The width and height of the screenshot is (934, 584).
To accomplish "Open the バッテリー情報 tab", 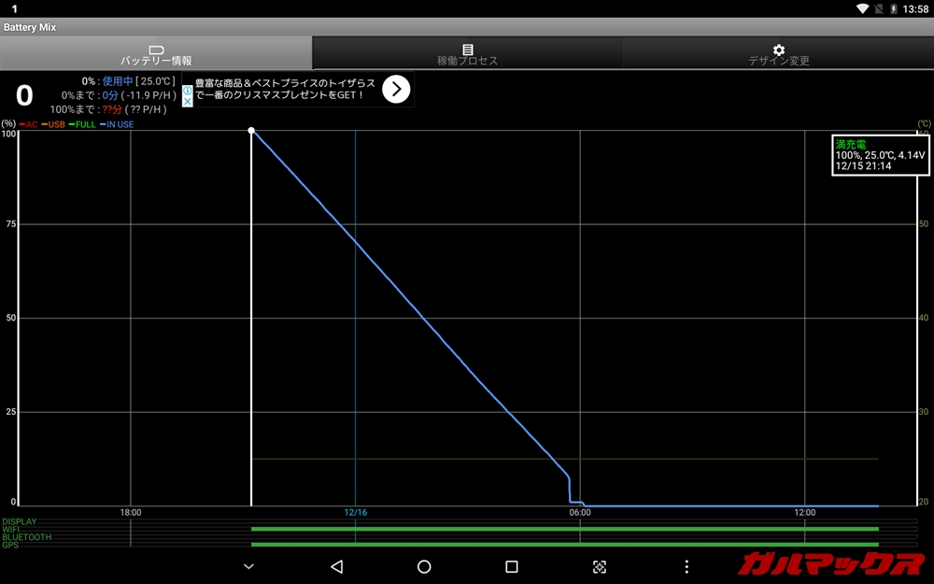I will (156, 53).
